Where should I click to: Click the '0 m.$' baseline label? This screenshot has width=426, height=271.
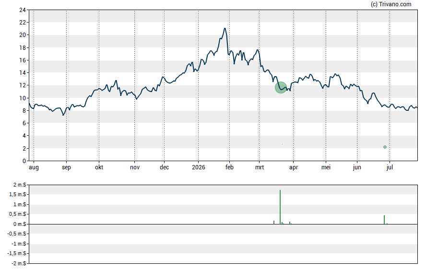(20, 224)
